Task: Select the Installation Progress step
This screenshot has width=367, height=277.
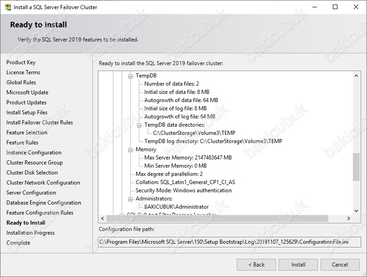Action: [31, 233]
